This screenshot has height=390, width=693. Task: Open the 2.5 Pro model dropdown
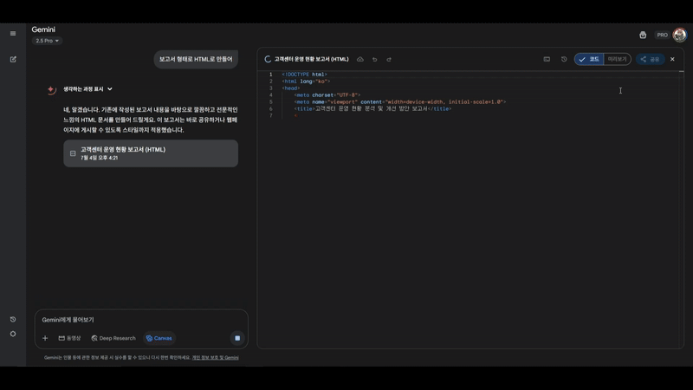[x=47, y=41]
